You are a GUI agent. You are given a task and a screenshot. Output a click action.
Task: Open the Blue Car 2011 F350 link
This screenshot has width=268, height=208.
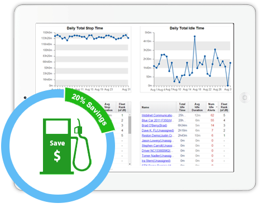(x=157, y=120)
